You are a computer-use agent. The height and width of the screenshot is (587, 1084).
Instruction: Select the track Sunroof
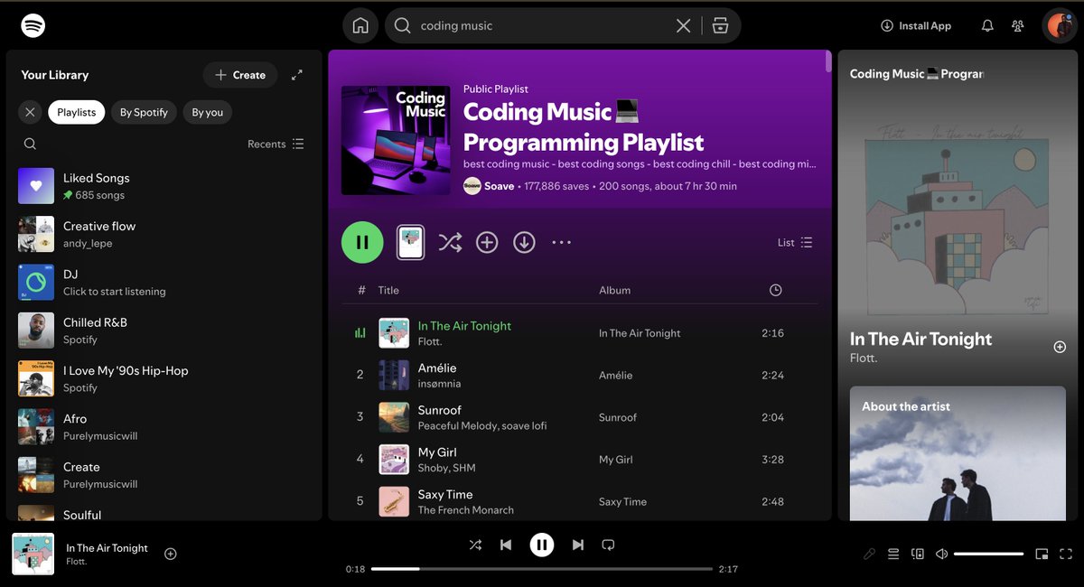tap(580, 417)
